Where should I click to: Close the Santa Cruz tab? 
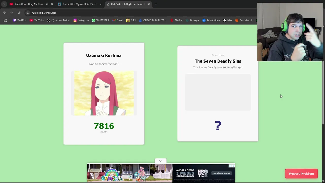click(x=52, y=4)
